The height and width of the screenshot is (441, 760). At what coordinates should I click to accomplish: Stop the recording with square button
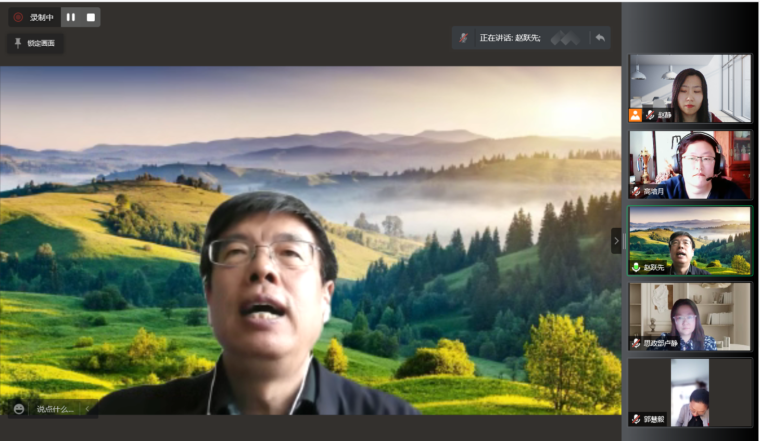click(90, 17)
